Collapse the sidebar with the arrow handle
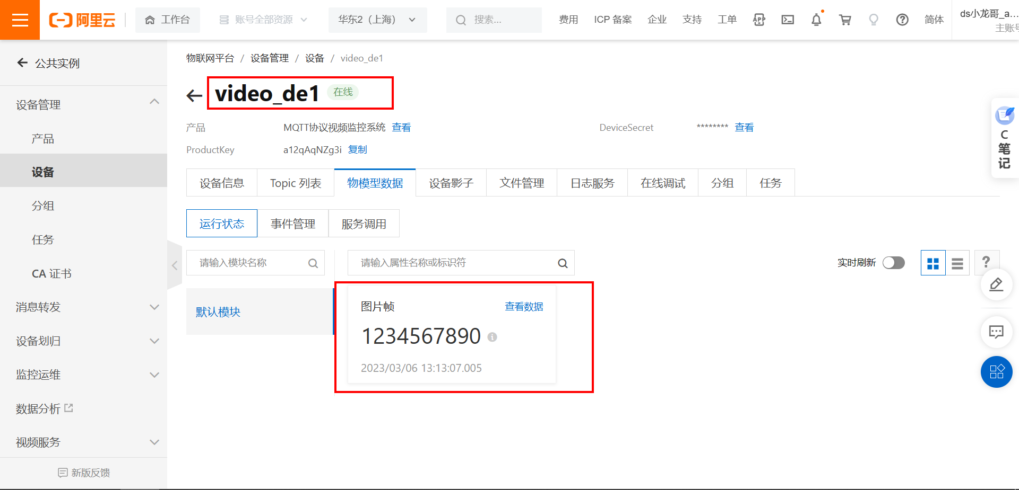Screen dimensions: 1019x490 click(x=175, y=265)
